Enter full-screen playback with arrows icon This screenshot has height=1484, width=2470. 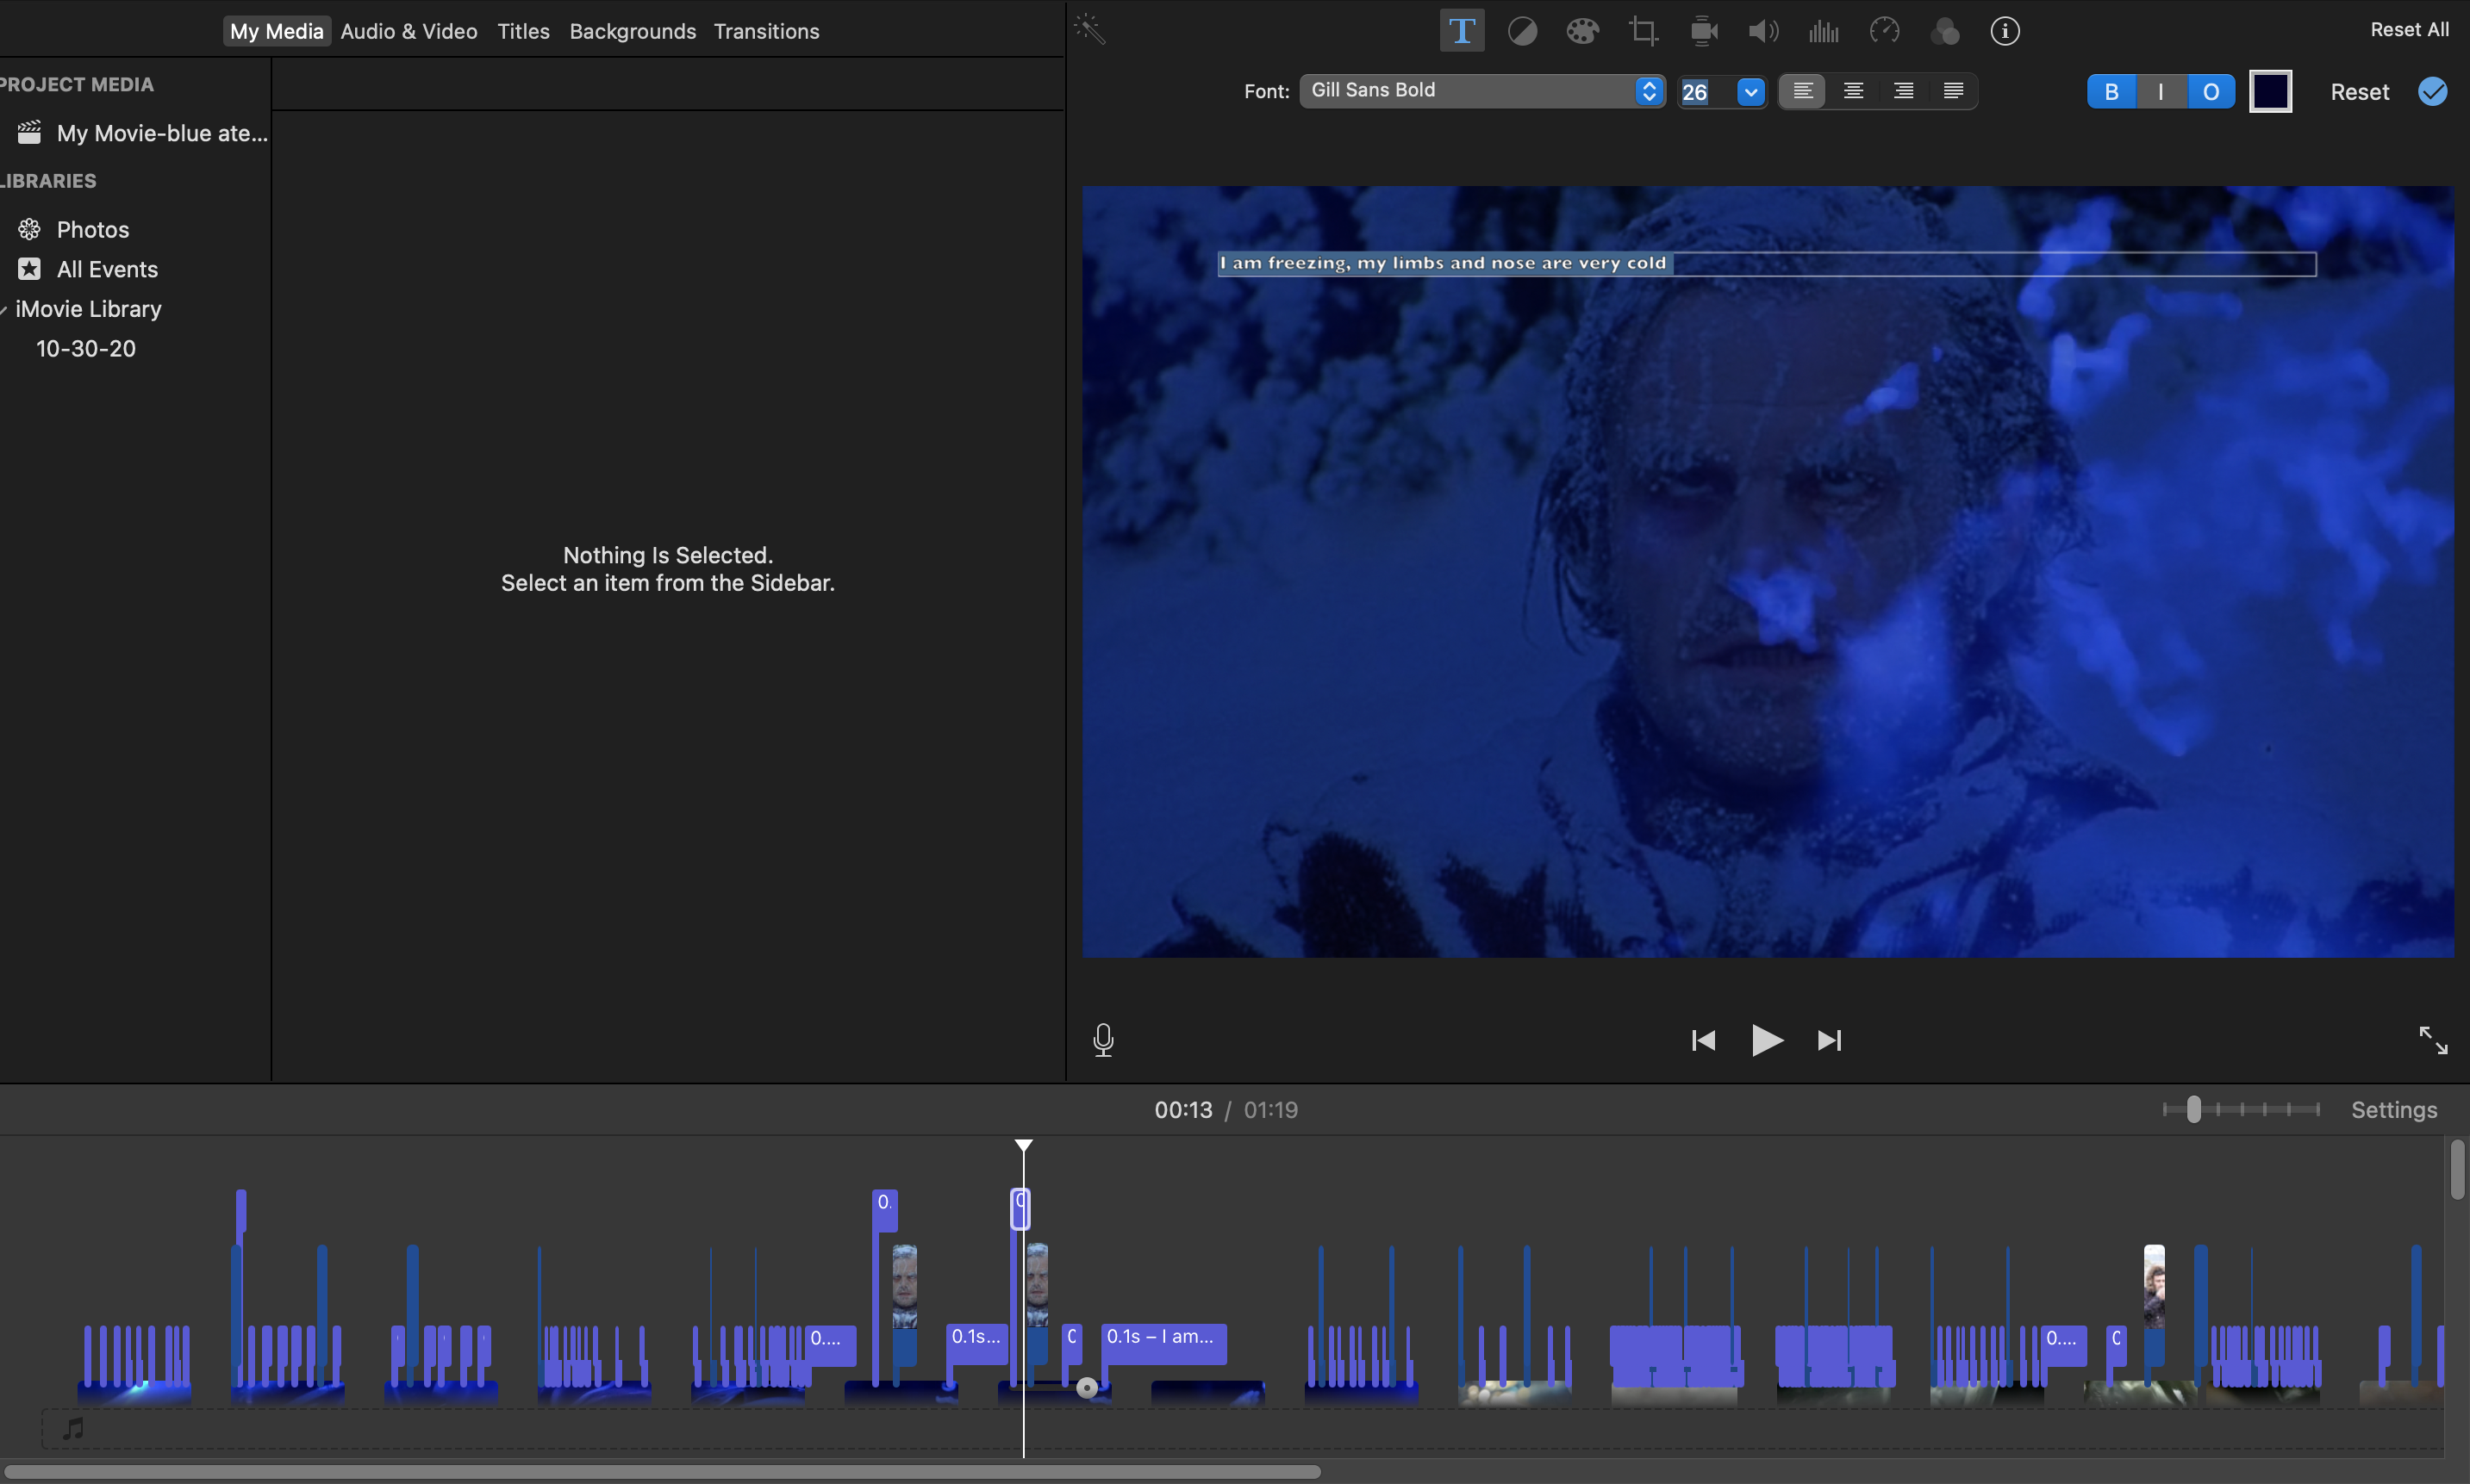coord(2433,1040)
